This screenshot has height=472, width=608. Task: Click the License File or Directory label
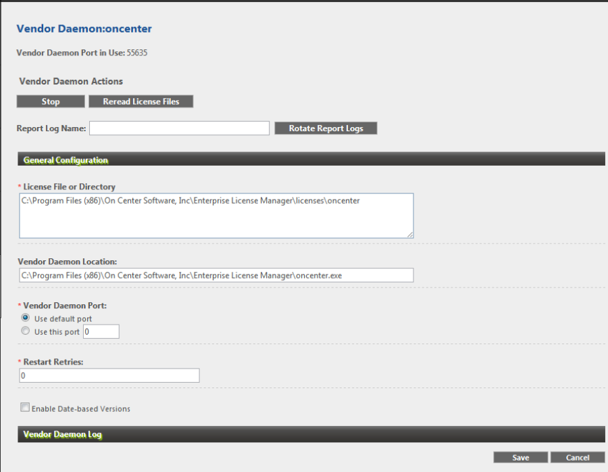[x=70, y=187]
